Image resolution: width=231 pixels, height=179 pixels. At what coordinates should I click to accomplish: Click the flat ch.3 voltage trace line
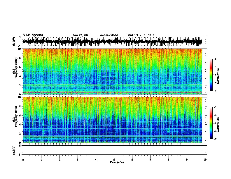[113, 150]
